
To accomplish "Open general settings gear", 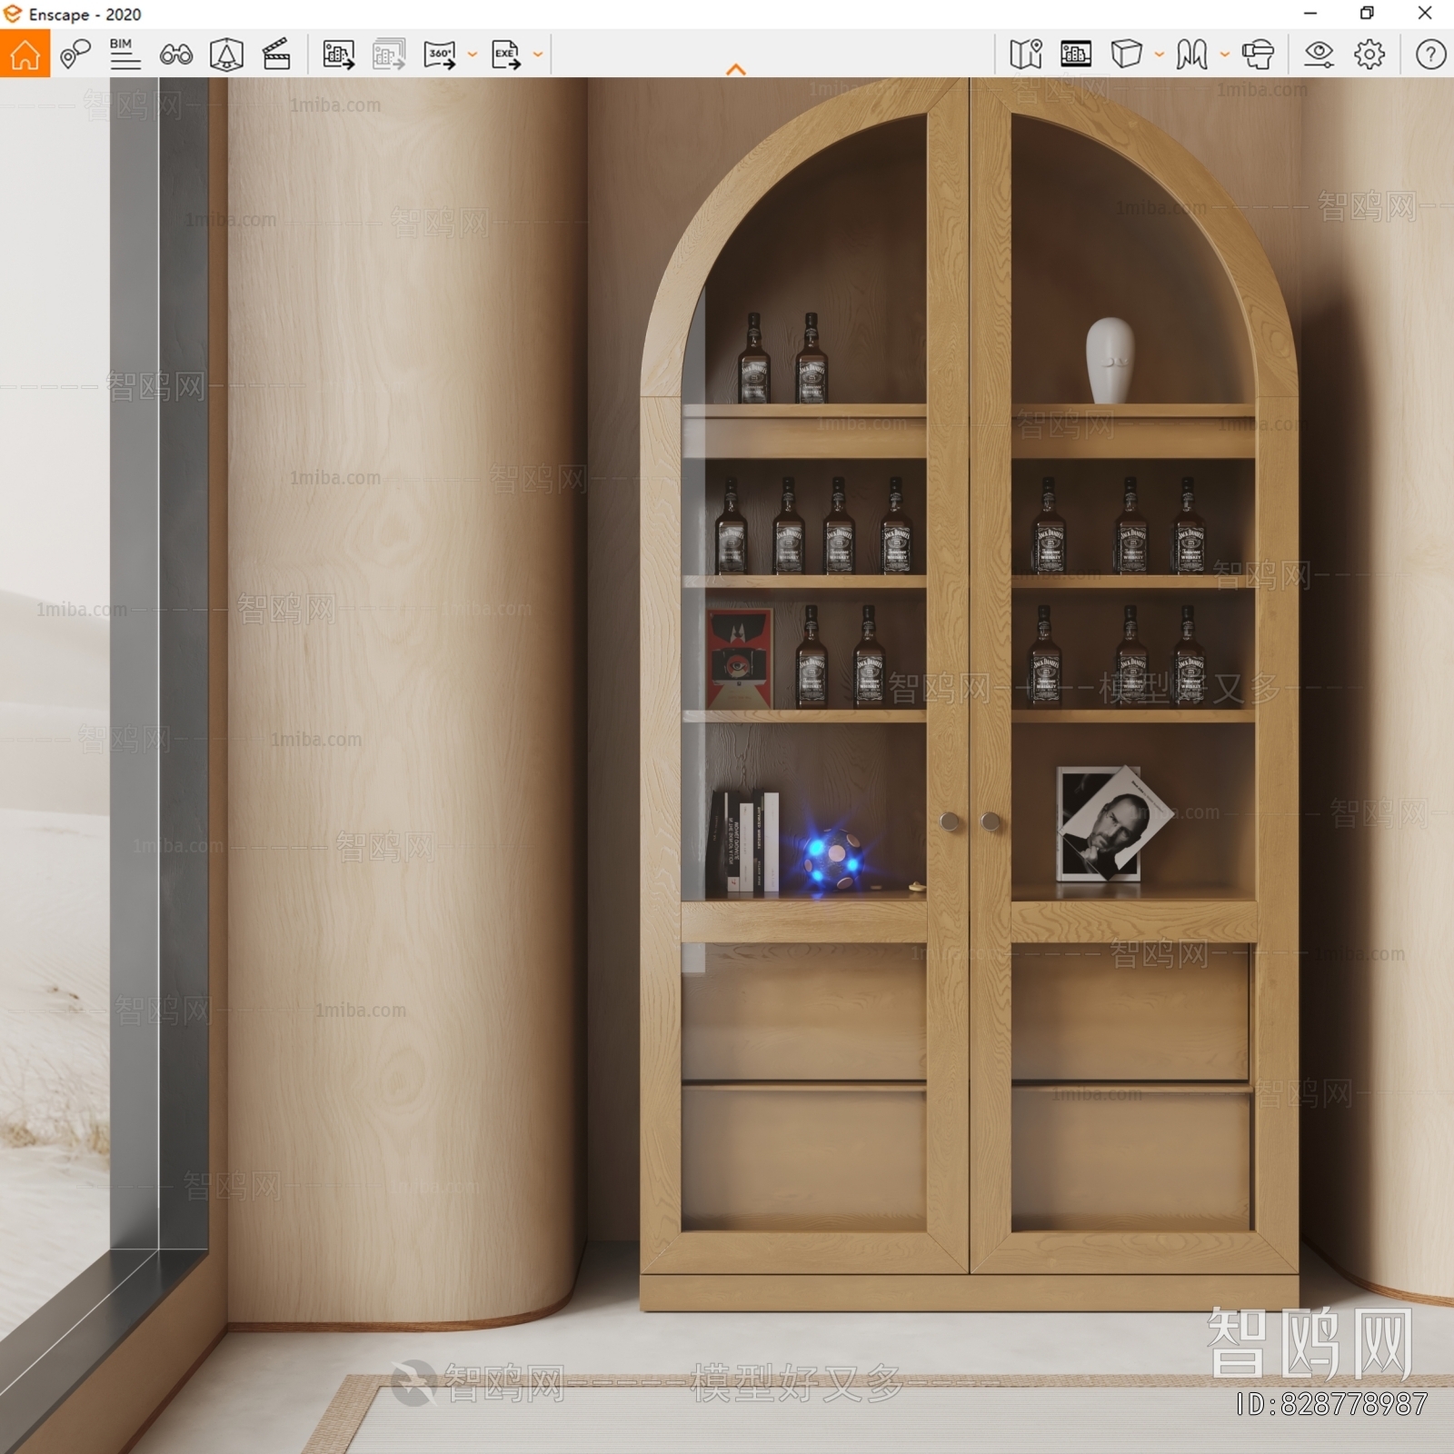I will [1369, 55].
